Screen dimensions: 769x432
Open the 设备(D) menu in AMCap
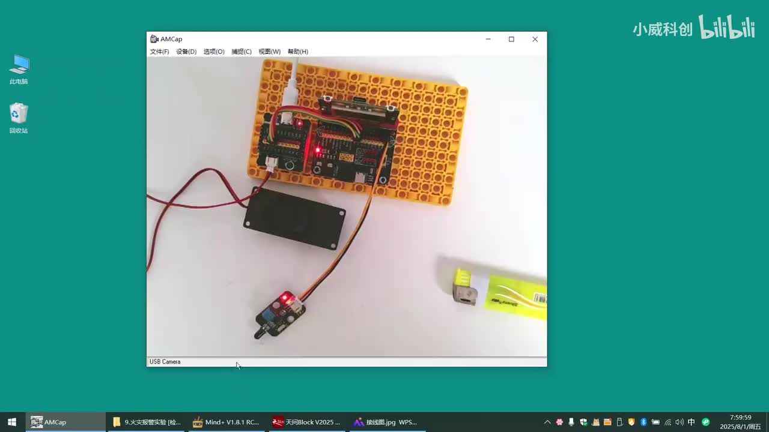coord(186,52)
